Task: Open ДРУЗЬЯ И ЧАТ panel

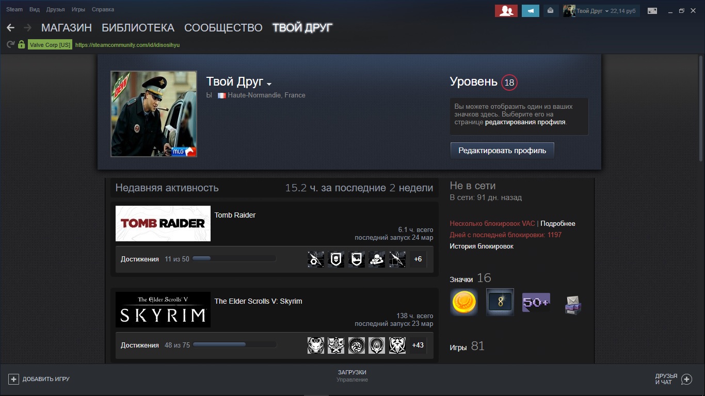Action: [666, 379]
